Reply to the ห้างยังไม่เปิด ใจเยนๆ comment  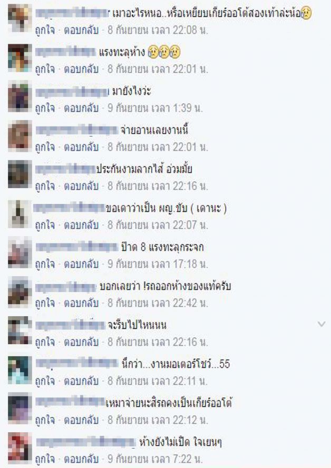click(81, 459)
